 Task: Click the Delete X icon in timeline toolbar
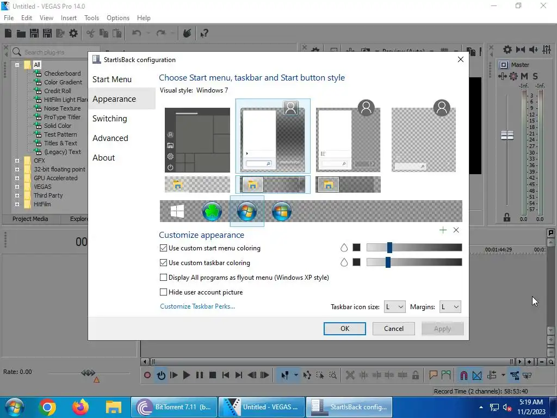coord(350,375)
